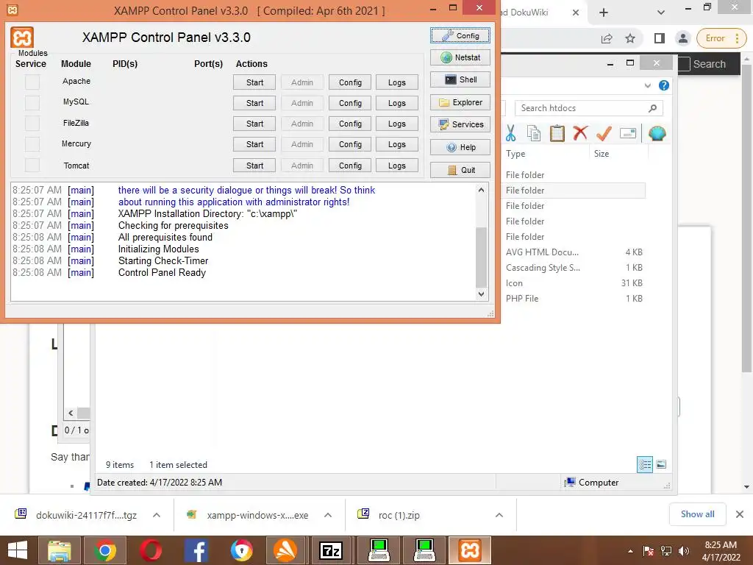Click the Chrome share page icon
Image resolution: width=753 pixels, height=565 pixels.
pos(607,38)
